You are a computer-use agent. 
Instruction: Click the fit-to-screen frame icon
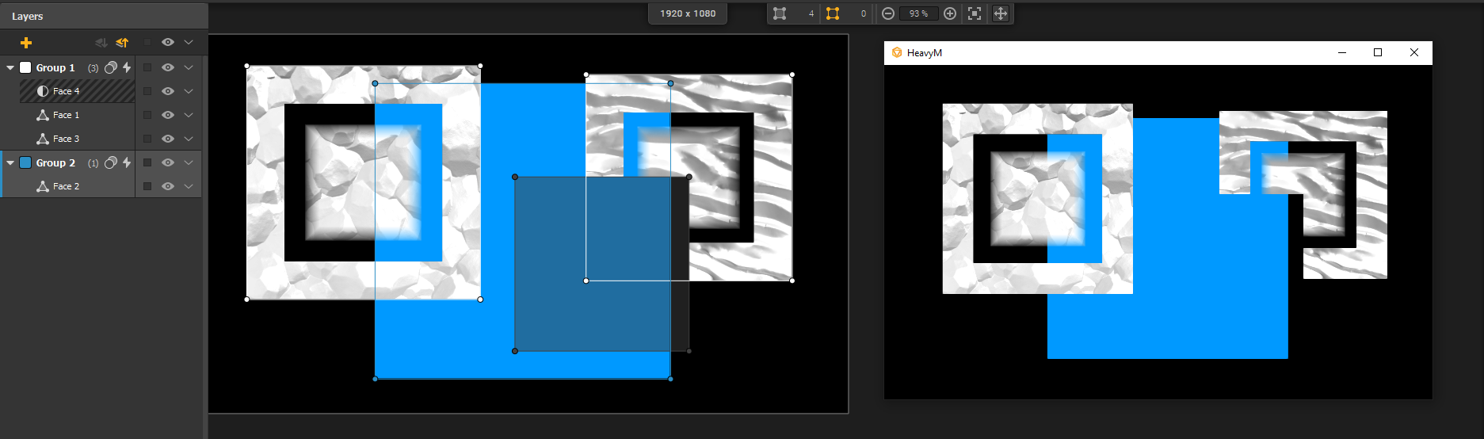[975, 13]
